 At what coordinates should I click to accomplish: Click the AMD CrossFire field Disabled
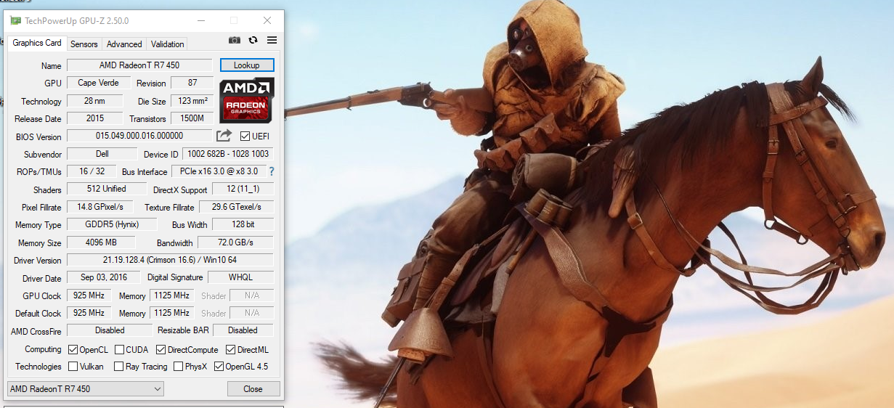click(x=109, y=330)
